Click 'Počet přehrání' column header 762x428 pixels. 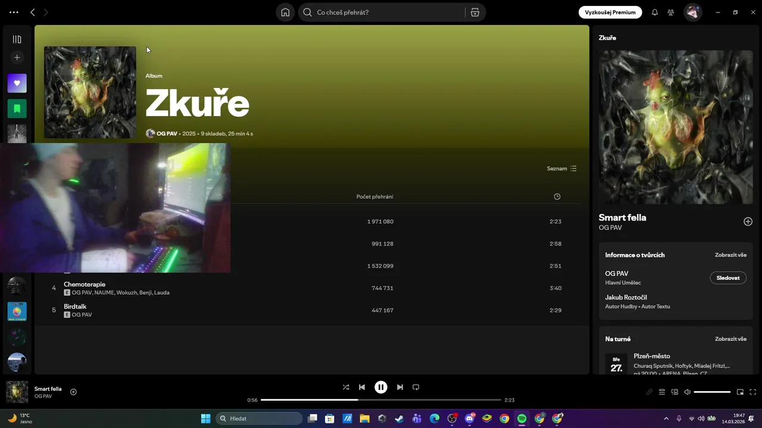[374, 197]
